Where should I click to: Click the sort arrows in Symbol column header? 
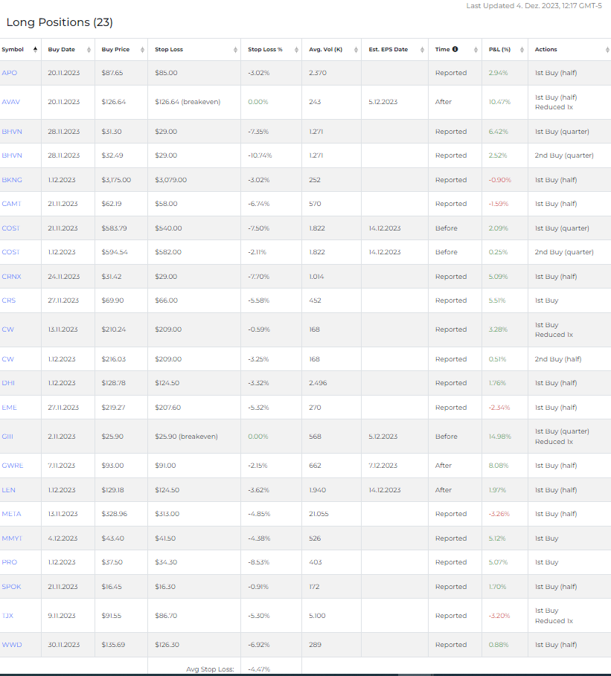click(x=35, y=50)
